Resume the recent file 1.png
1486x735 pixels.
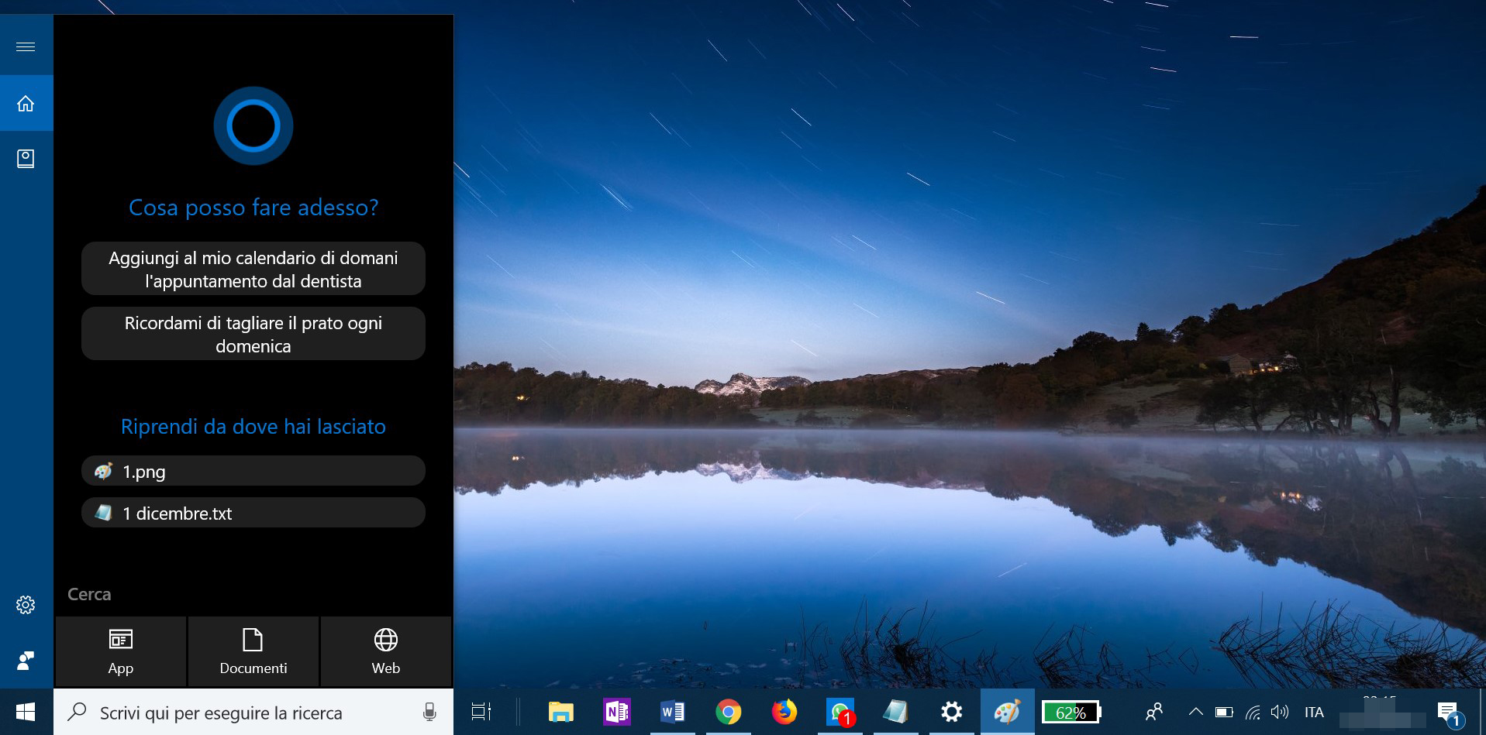click(x=253, y=470)
